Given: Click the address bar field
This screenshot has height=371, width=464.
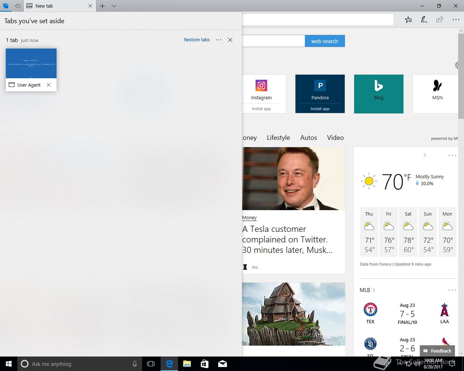Looking at the screenshot, I should pyautogui.click(x=318, y=20).
